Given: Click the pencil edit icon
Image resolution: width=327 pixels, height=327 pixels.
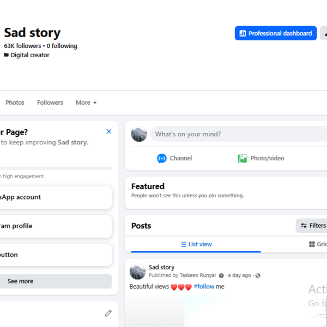Looking at the screenshot, I should click(x=108, y=313).
